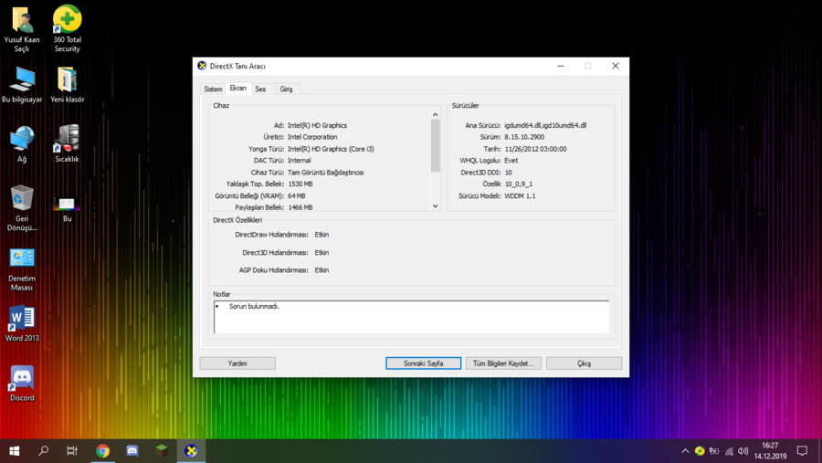Open Minecraft block icon in taskbar
The height and width of the screenshot is (463, 822).
click(x=162, y=451)
